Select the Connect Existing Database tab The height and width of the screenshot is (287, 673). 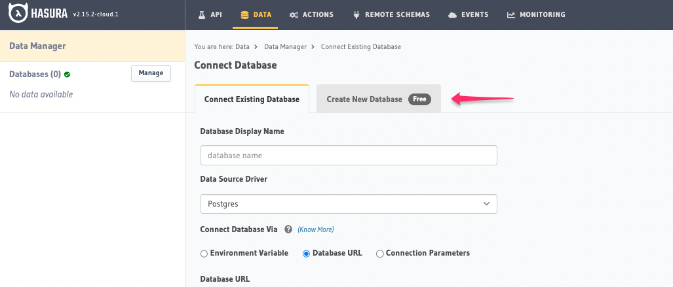(x=252, y=99)
